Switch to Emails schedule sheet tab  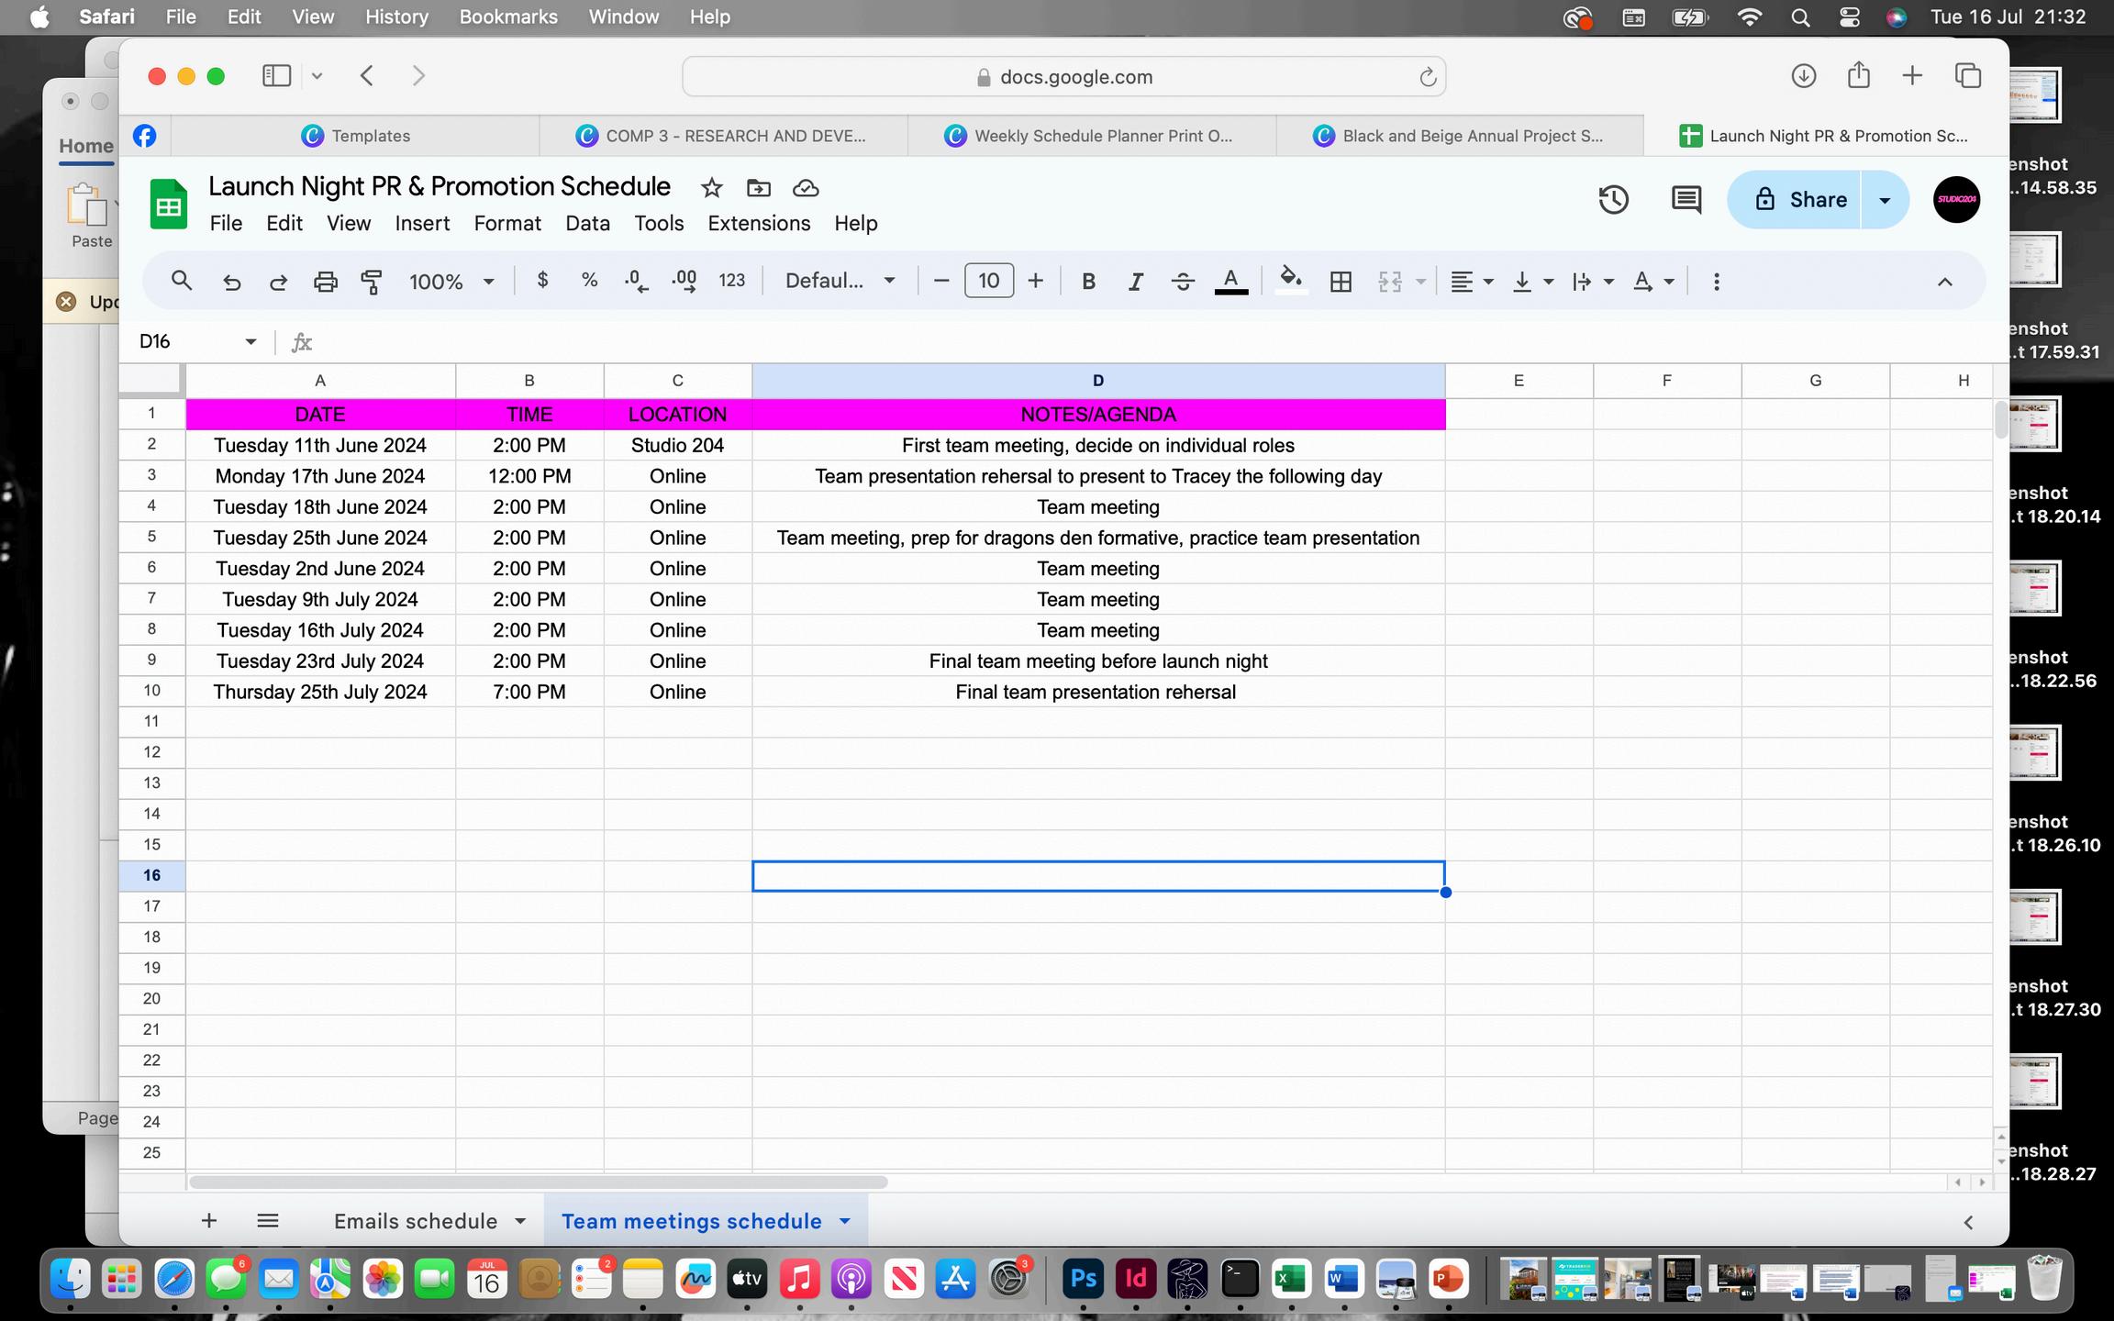(x=416, y=1221)
